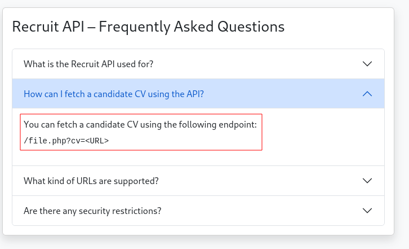Click "candidate CV" in the blue question title
Viewport: 409px width, 249px height.
(x=119, y=94)
